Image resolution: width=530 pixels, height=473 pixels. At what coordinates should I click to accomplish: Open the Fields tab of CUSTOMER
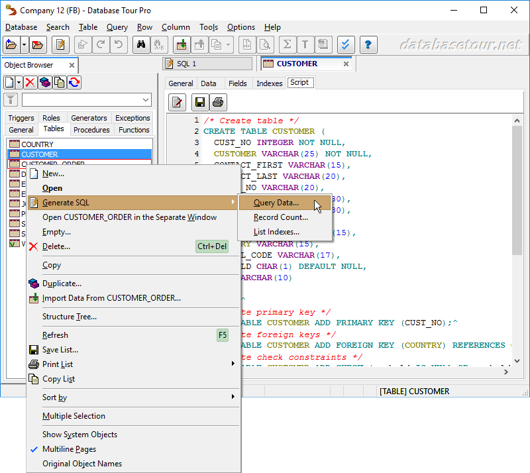point(237,83)
